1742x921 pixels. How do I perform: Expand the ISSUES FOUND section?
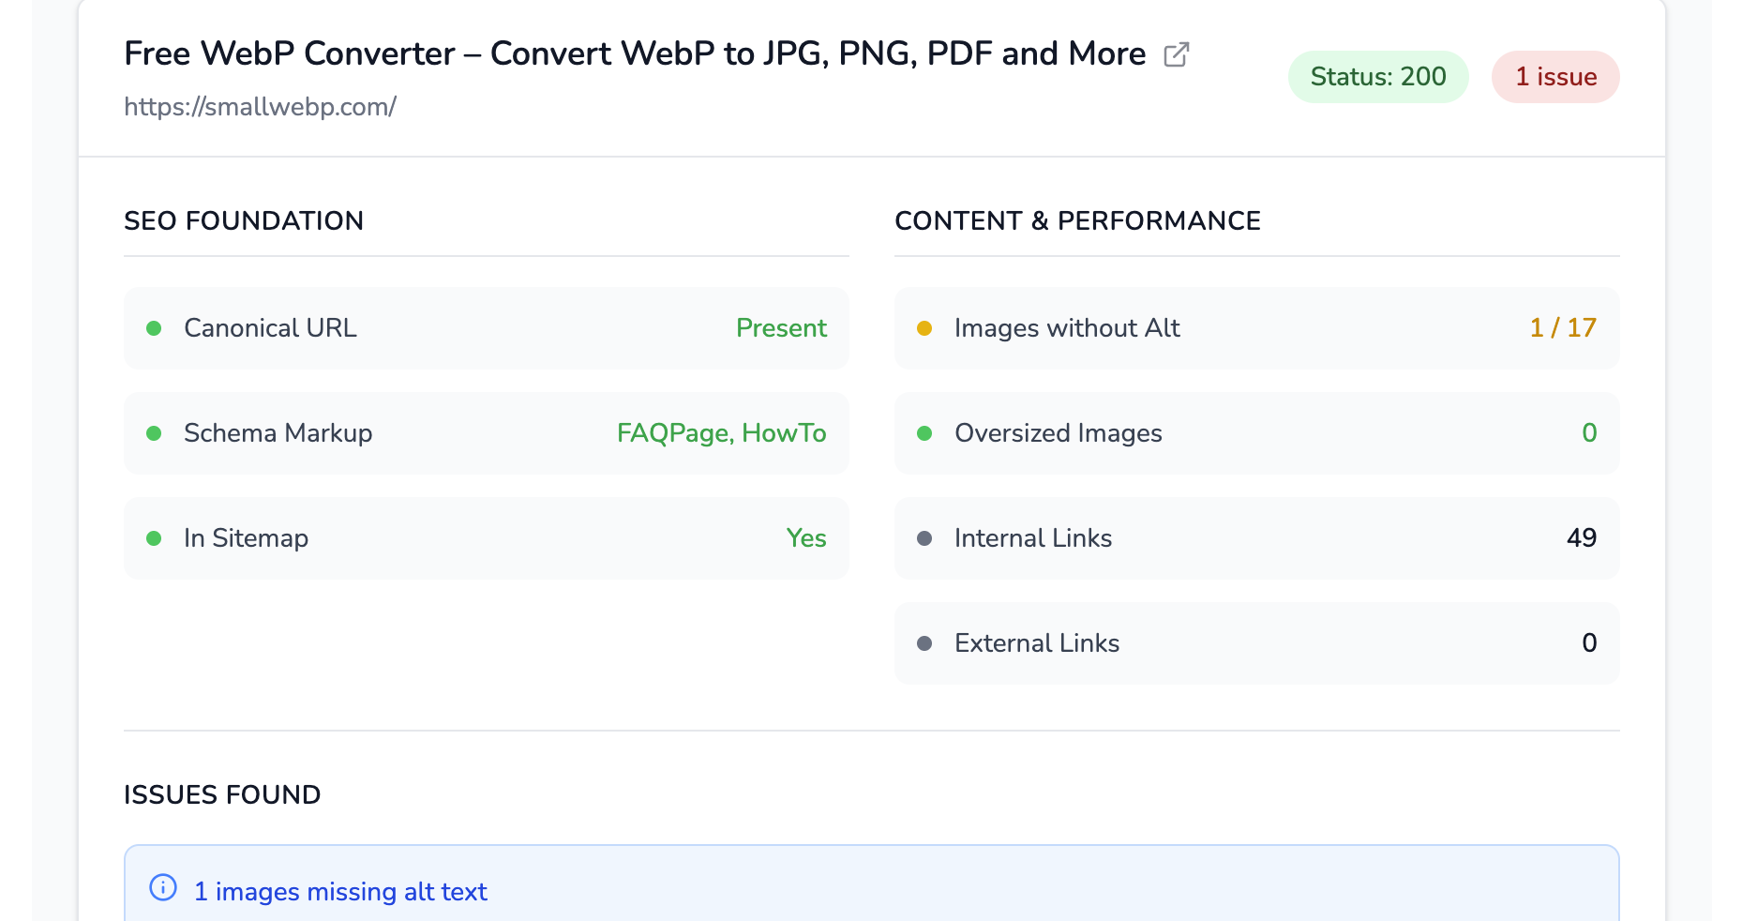pos(221,794)
